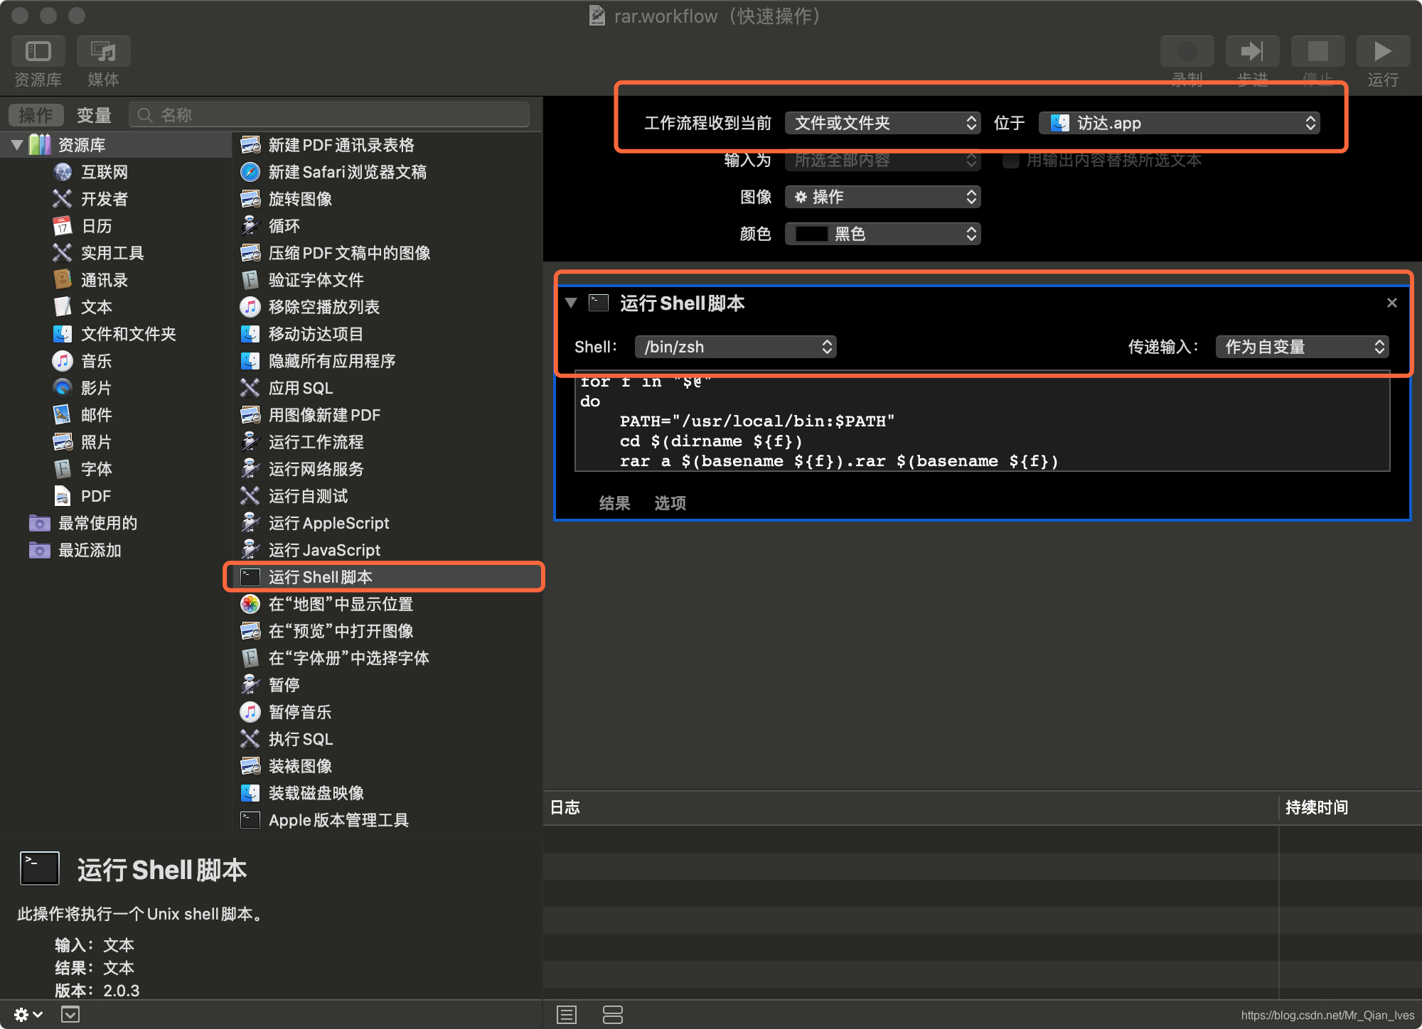Click the Record button in toolbar

(x=1187, y=51)
